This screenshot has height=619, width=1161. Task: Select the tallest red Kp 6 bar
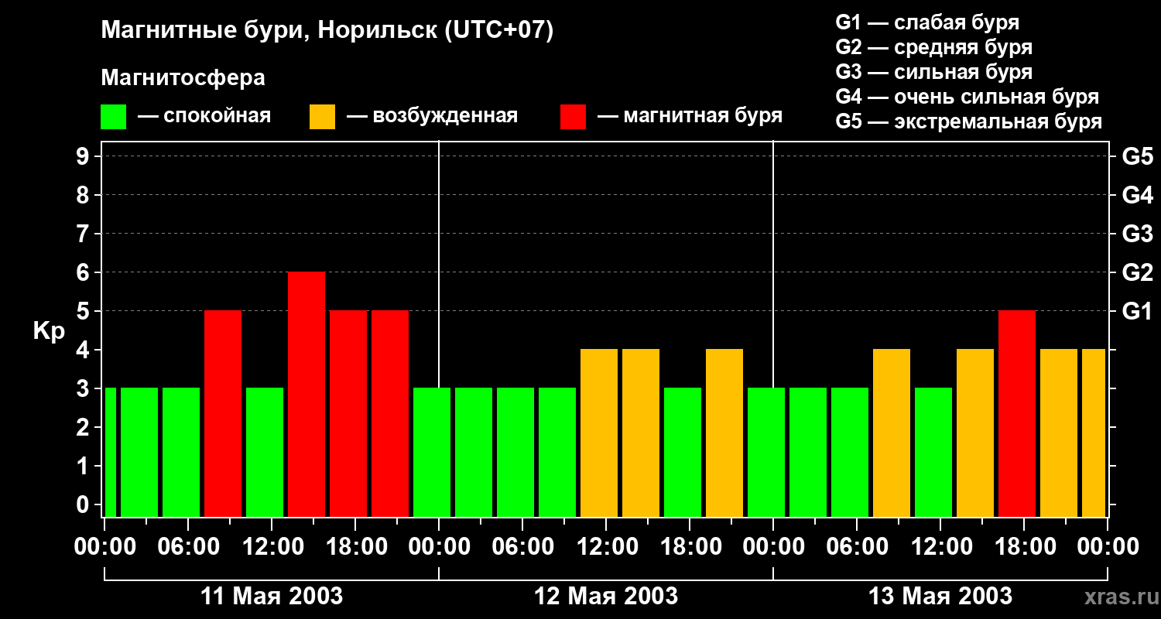point(307,395)
